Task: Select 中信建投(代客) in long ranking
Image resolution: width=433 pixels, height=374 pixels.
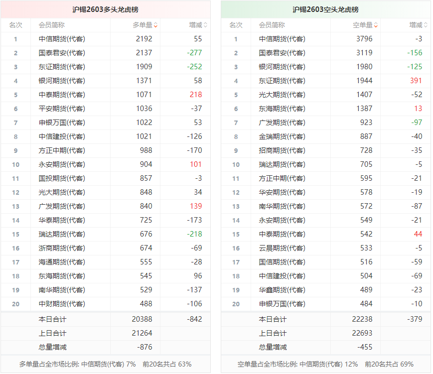Action: click(62, 136)
